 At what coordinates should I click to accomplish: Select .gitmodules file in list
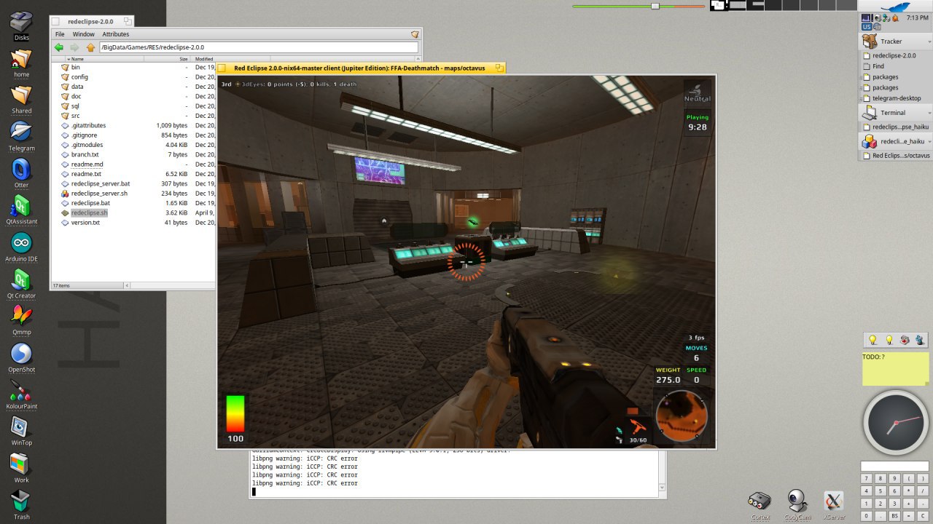[x=87, y=145]
